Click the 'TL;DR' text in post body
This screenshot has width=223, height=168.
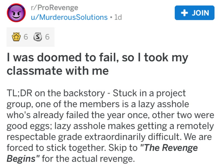pos(19,93)
